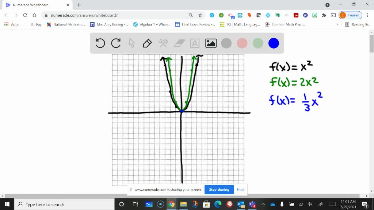
Task: Hide the screen sharing banner
Action: (x=240, y=190)
